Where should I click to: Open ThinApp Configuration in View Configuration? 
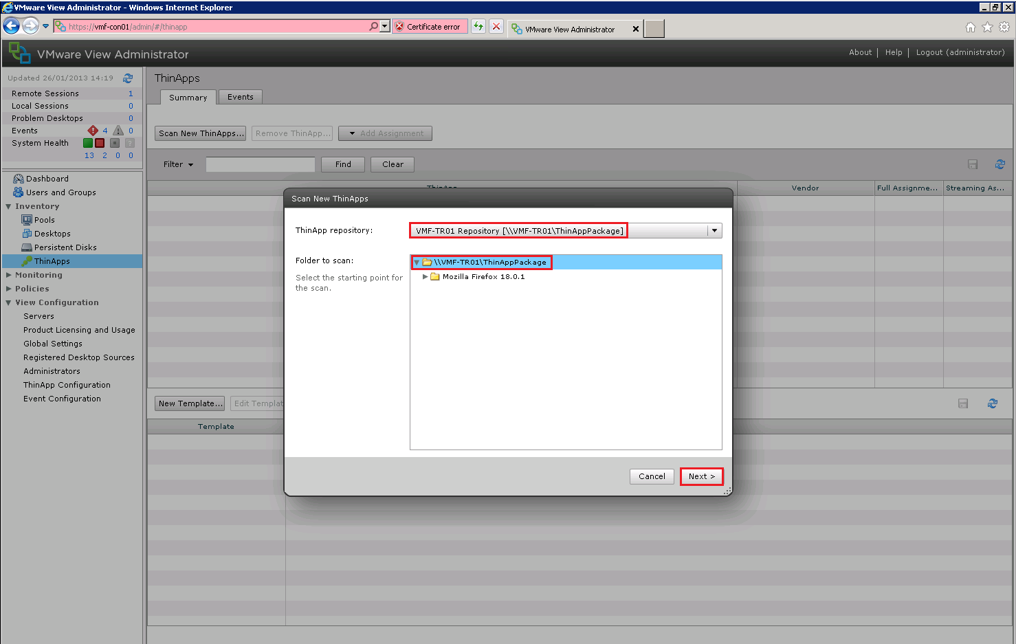pyautogui.click(x=67, y=385)
